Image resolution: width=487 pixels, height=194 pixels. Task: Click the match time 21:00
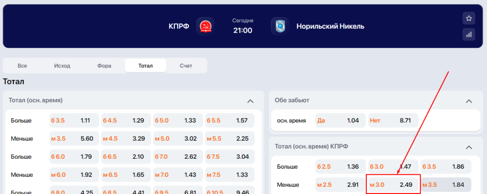point(243,30)
